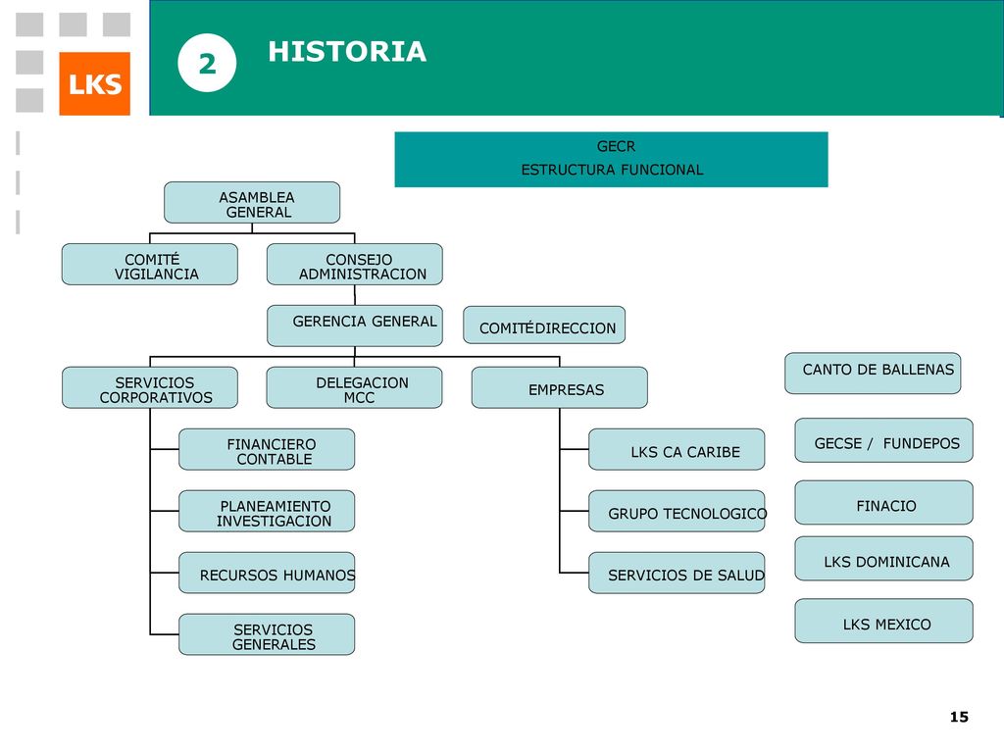Click the PLANEAMIENTO INVESTIGACION box
The width and height of the screenshot is (1004, 753).
267,511
